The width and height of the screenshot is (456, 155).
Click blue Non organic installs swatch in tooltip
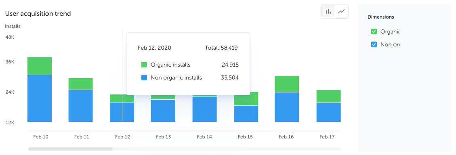pyautogui.click(x=144, y=77)
